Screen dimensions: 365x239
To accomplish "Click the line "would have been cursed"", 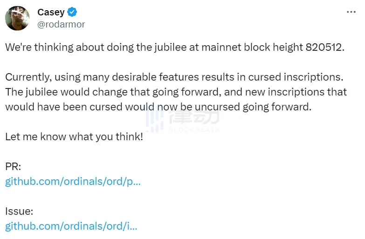I will coord(158,107).
